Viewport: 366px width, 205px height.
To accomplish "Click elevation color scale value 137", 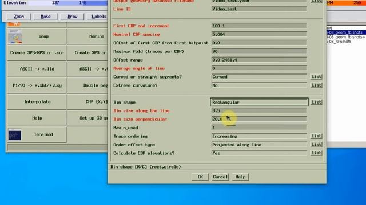I will coord(55,3).
